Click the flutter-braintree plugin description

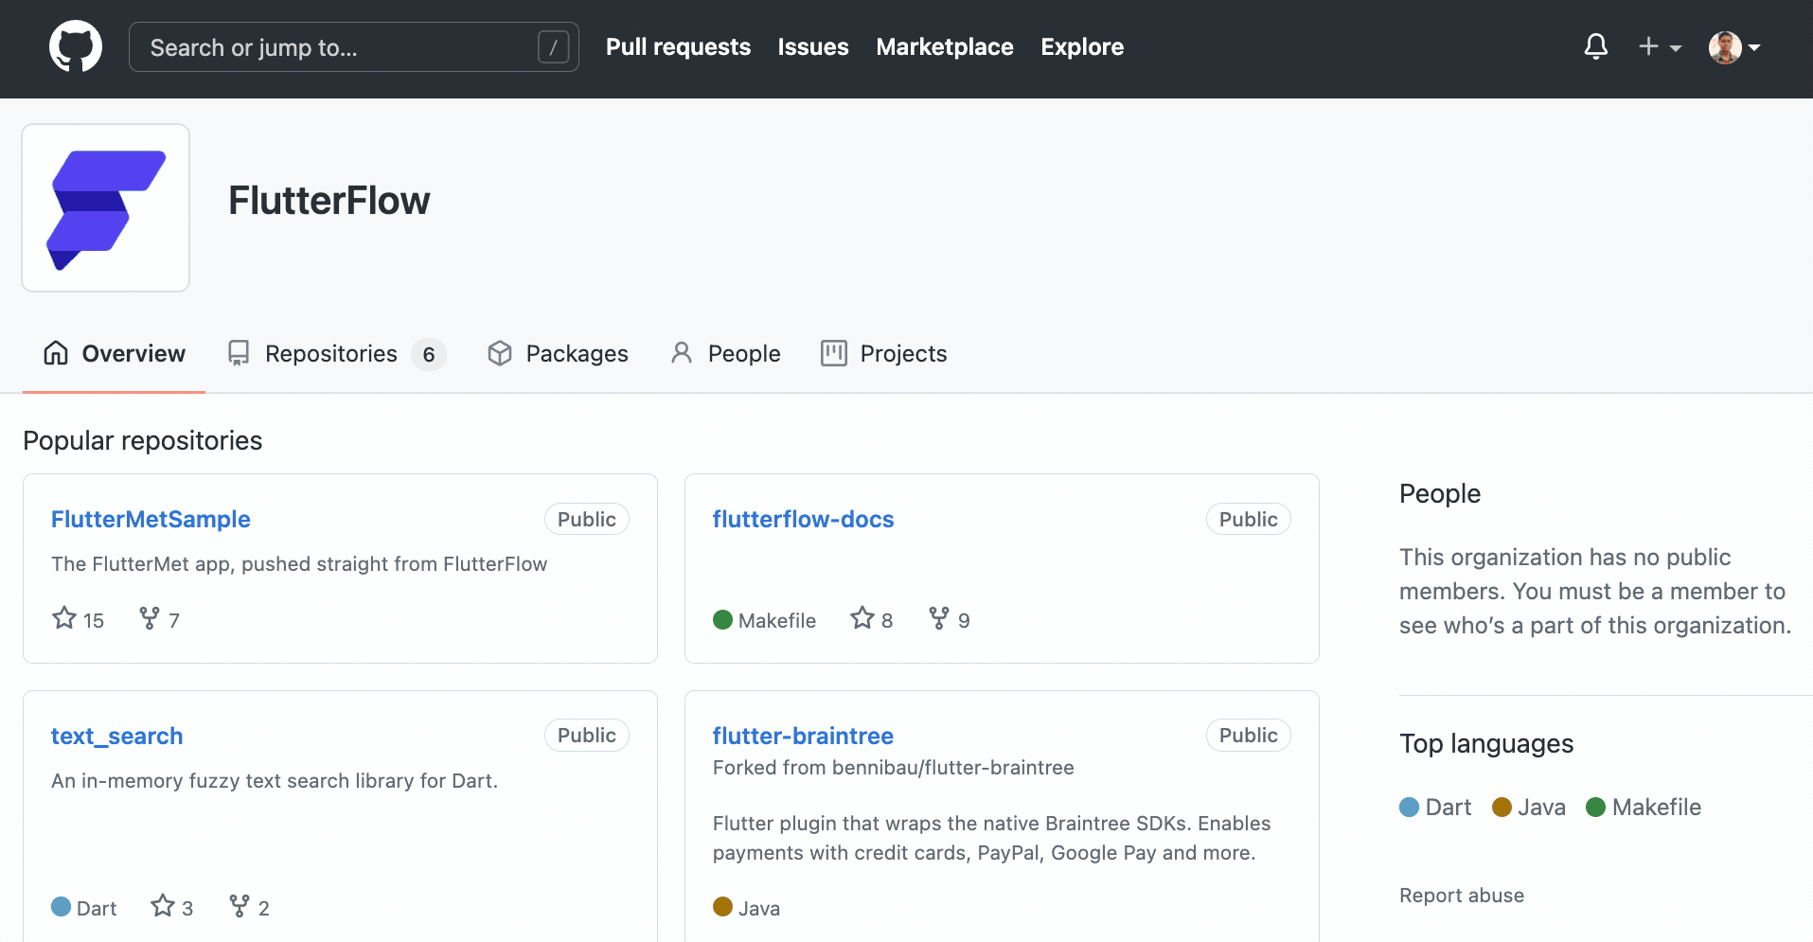992,838
